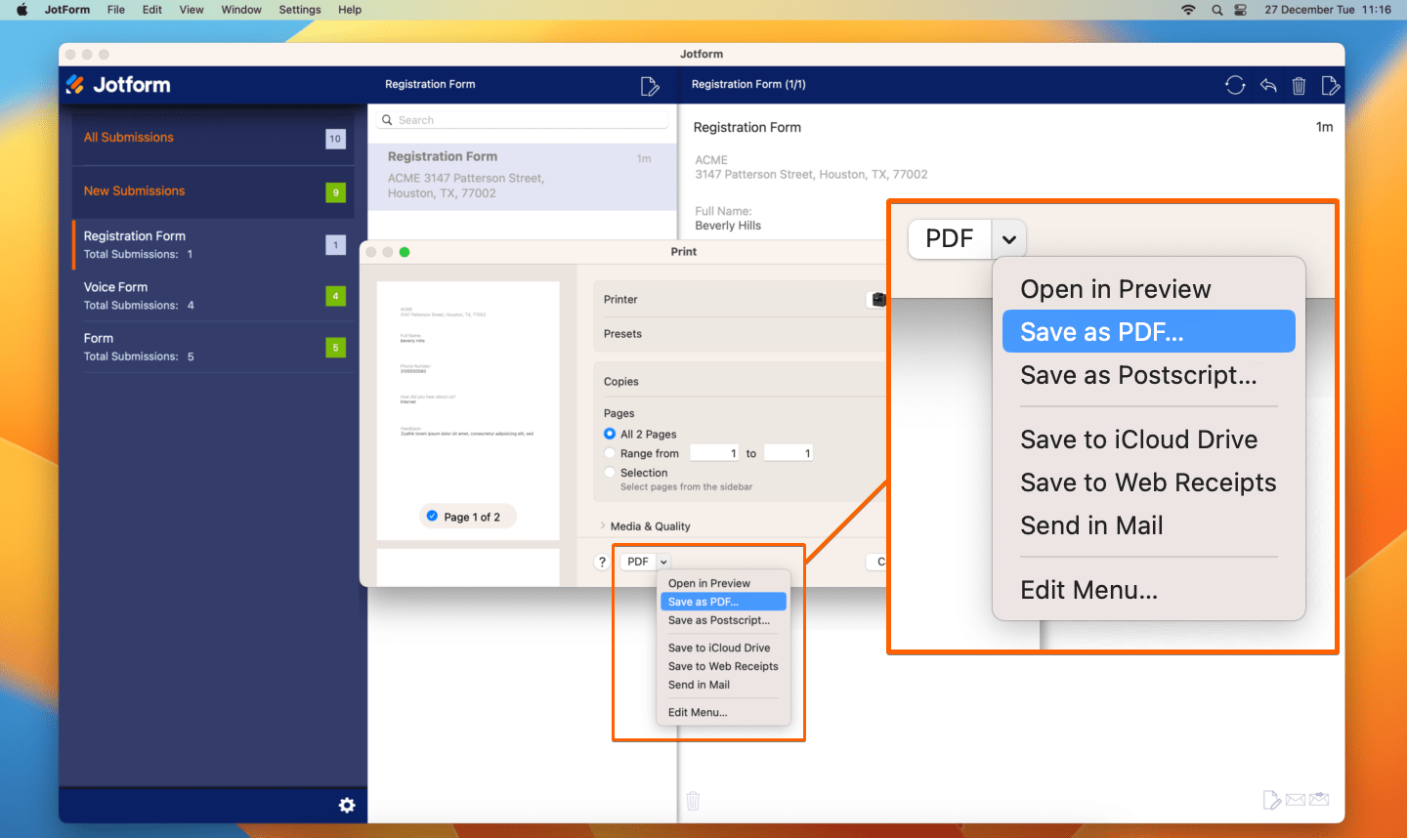Click the 9 badge on New Submissions
This screenshot has height=838, width=1407.
point(335,192)
